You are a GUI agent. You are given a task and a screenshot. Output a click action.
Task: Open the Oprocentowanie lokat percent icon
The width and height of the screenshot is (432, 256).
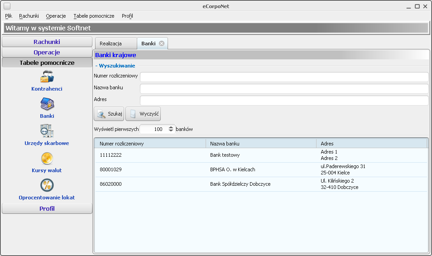47,185
